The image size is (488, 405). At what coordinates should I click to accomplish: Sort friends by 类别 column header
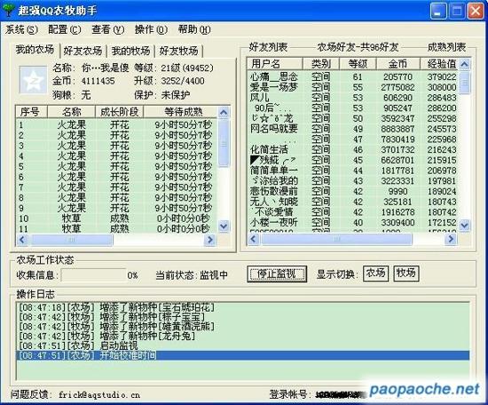coord(321,64)
